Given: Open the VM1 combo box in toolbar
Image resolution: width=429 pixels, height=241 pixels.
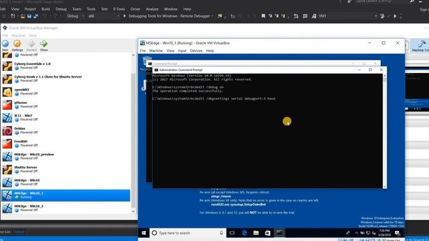Looking at the screenshot, I should [x=347, y=16].
